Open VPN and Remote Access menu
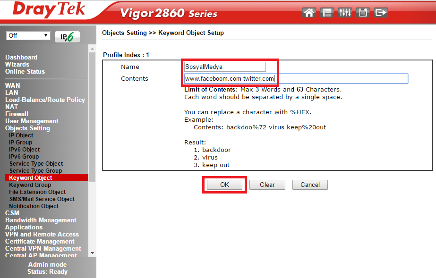 [42, 235]
